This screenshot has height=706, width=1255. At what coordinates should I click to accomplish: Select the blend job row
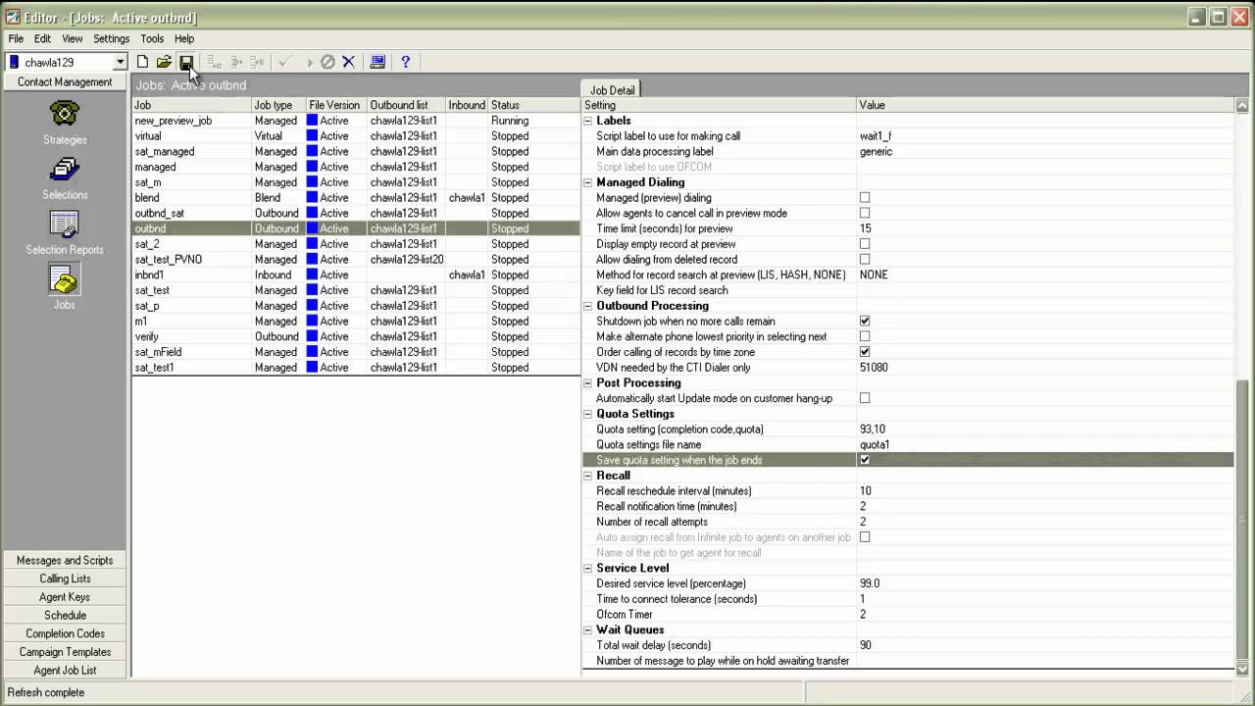(x=356, y=198)
